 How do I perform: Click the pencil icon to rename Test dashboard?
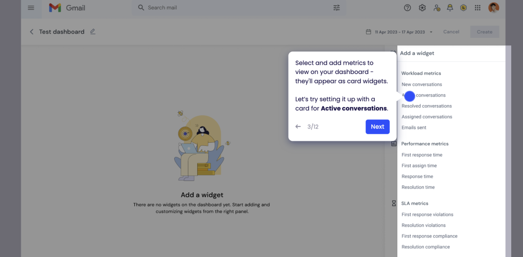pos(92,32)
